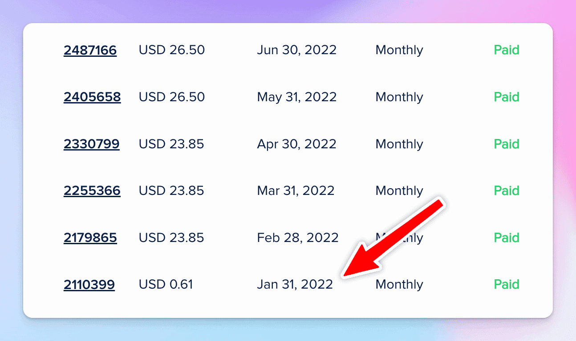Click Paid status for invoice 2110399
This screenshot has width=576, height=341.
tap(507, 285)
